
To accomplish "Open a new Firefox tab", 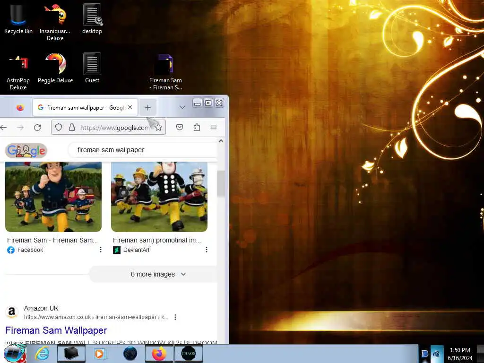I will [x=147, y=107].
